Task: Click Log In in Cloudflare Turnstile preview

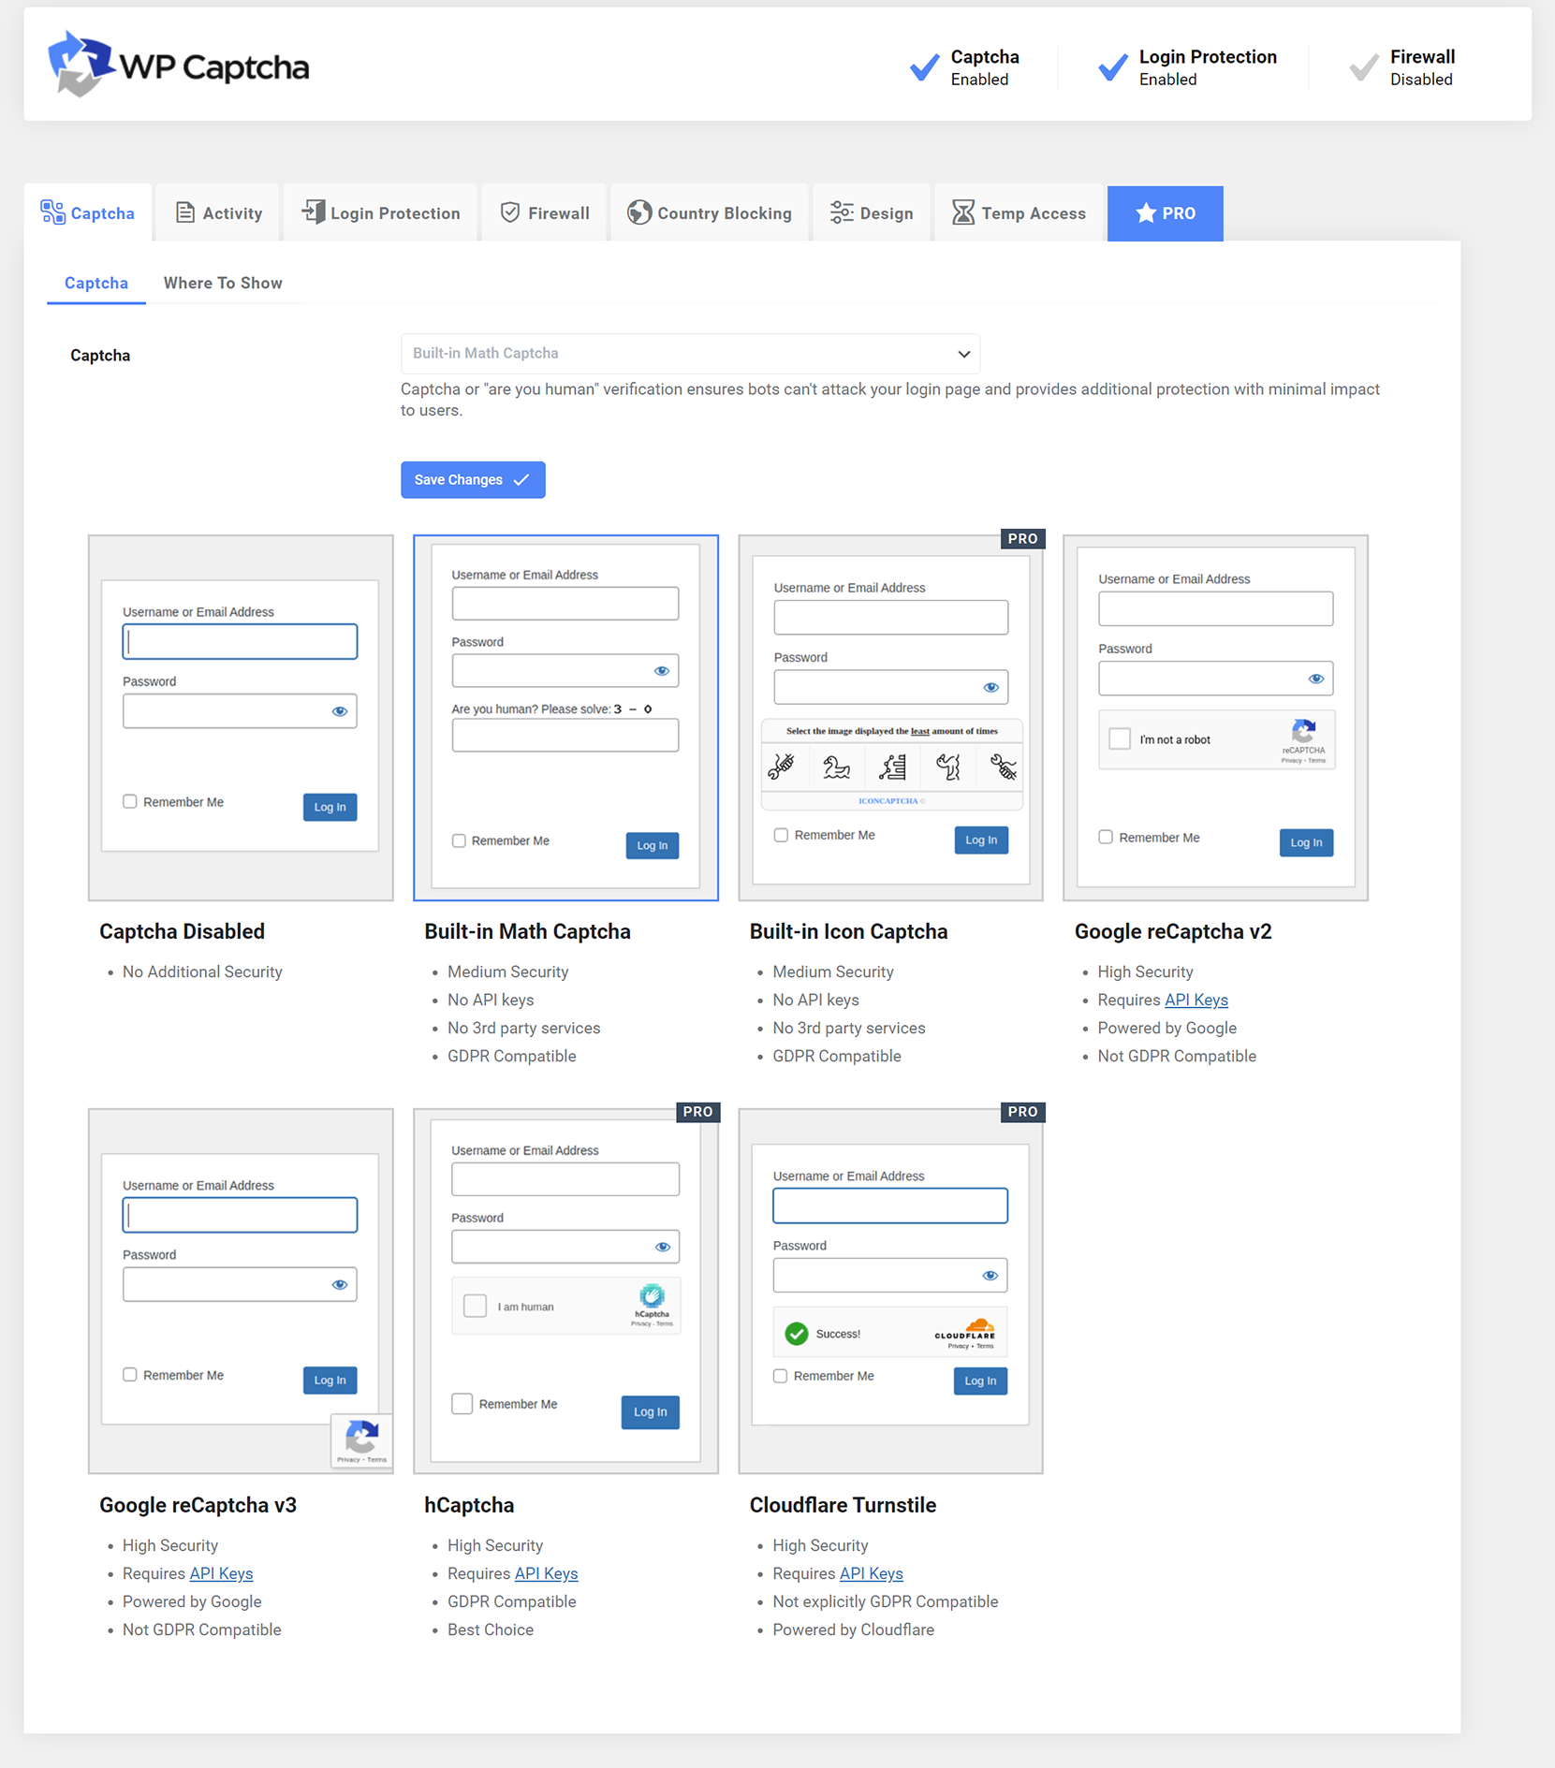Action: [x=980, y=1381]
